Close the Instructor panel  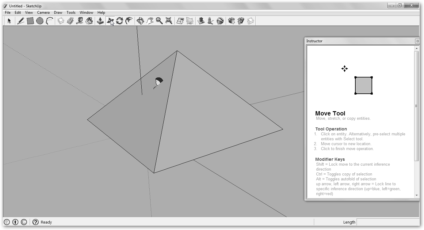tap(417, 41)
